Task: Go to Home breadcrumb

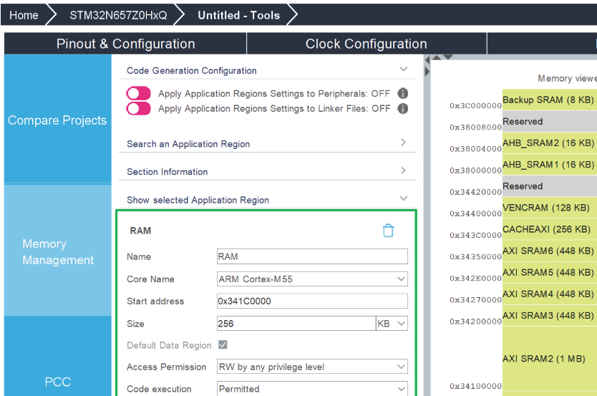Action: (x=24, y=15)
